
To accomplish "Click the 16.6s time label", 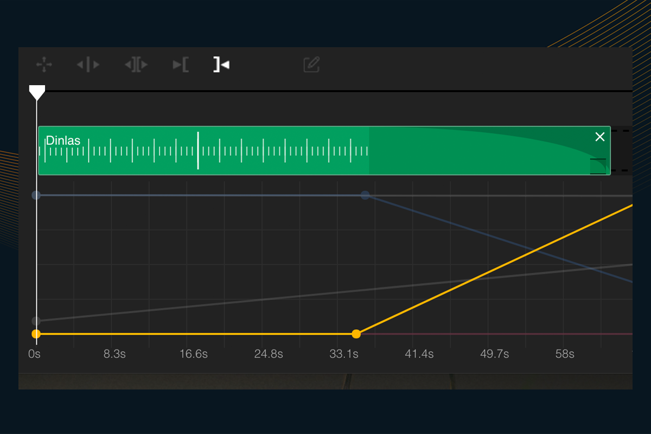I will (194, 354).
